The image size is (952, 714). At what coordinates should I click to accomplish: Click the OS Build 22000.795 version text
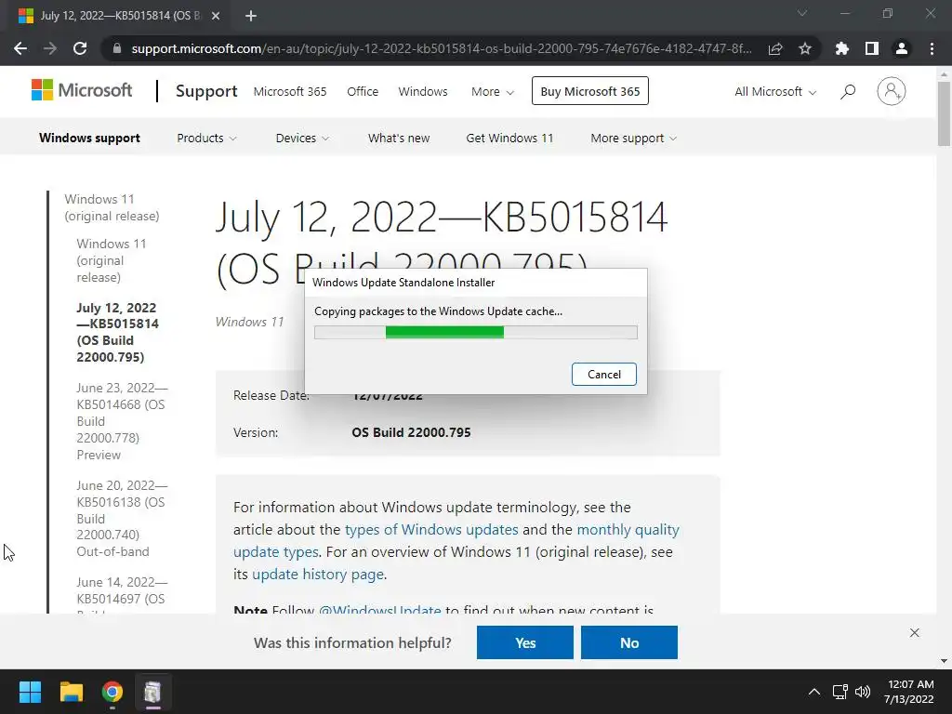pyautogui.click(x=411, y=432)
